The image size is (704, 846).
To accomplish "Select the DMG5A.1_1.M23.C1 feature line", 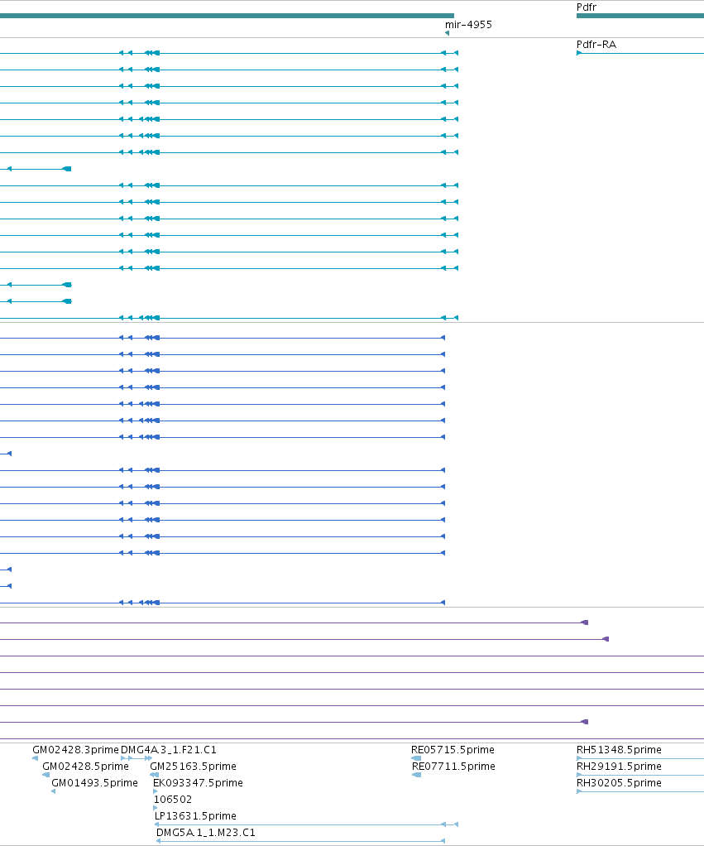I will pos(300,841).
